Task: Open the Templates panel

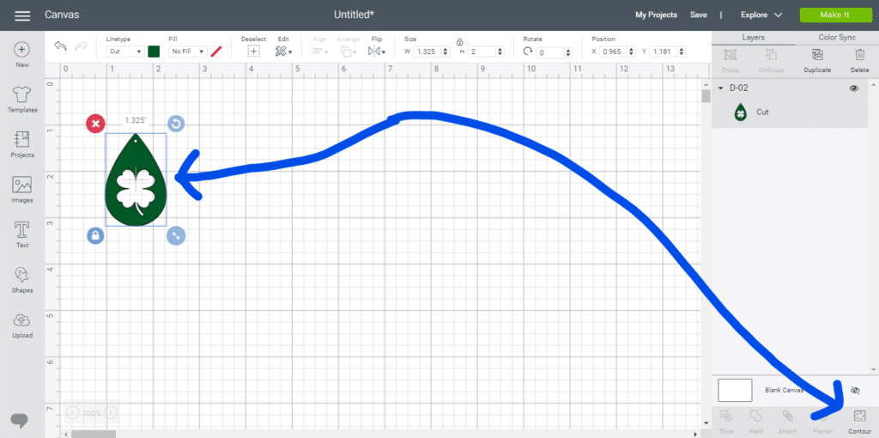Action: point(22,99)
